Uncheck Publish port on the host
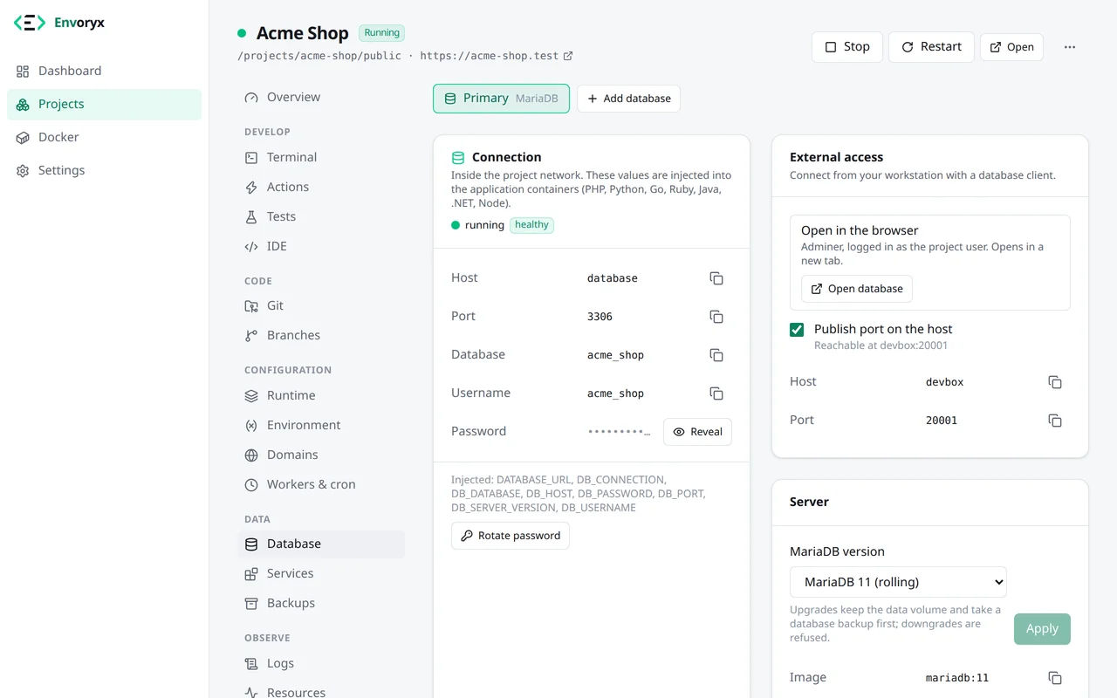The image size is (1117, 698). 797,330
